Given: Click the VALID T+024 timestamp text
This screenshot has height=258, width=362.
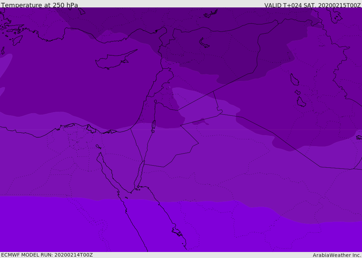Looking at the screenshot, I should (313, 5).
